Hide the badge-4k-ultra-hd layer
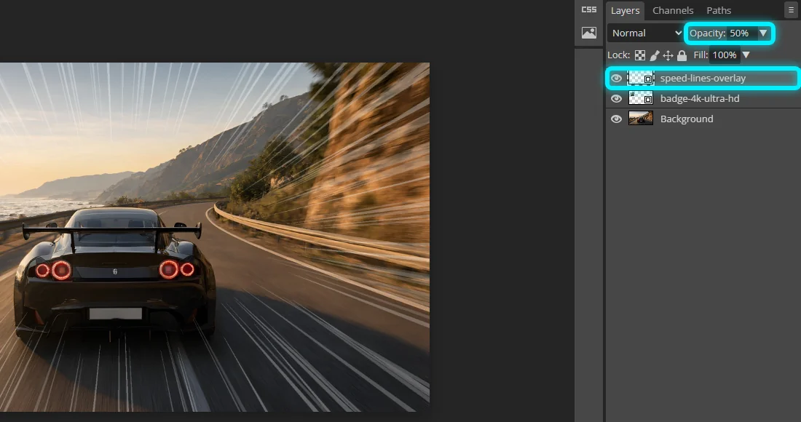Viewport: 801px width, 422px height. click(616, 98)
